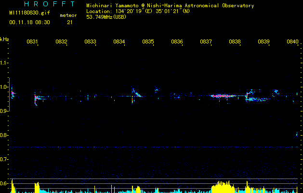Click the 0833 time marker

click(x=90, y=41)
